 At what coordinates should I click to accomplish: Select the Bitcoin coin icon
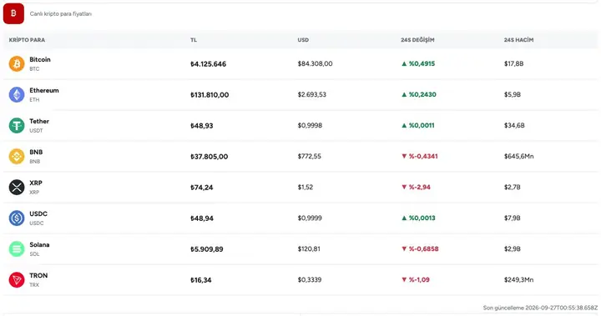(x=17, y=63)
